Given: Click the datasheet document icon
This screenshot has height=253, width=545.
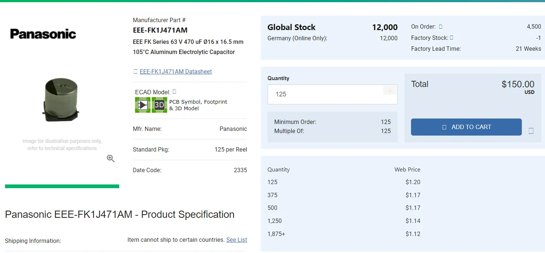Looking at the screenshot, I should [135, 71].
